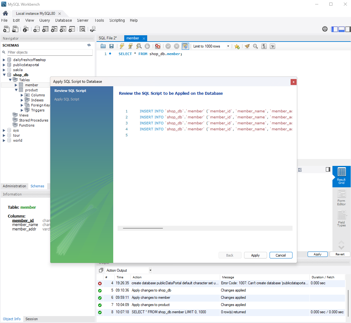Open the preferences gear icon
Image resolution: width=351 pixels, height=323 pixels.
(x=325, y=29)
